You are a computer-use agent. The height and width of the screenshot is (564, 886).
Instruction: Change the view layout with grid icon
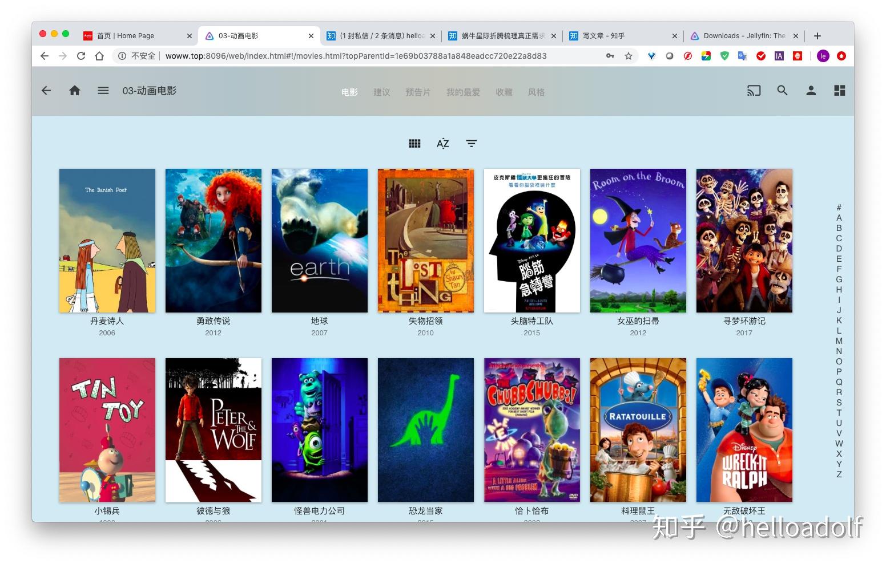pyautogui.click(x=414, y=144)
